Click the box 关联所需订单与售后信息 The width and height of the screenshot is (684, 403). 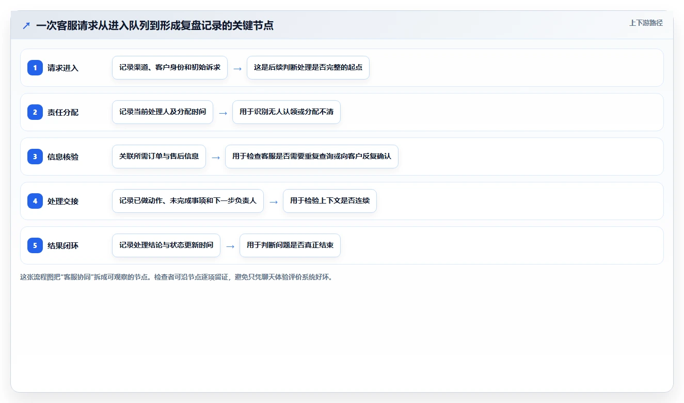159,157
